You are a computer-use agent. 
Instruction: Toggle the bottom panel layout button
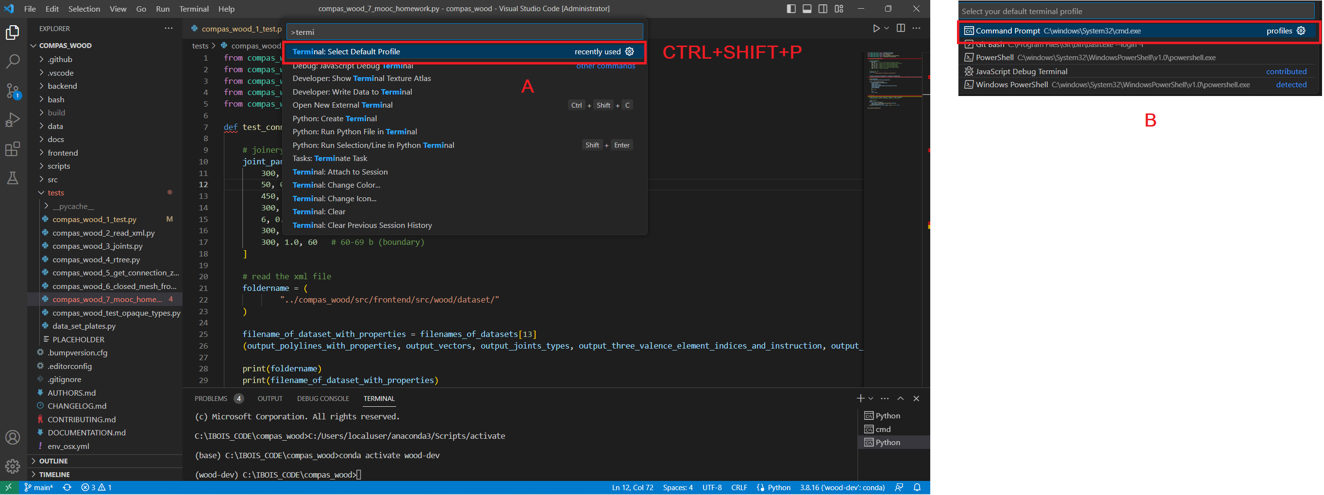(807, 9)
